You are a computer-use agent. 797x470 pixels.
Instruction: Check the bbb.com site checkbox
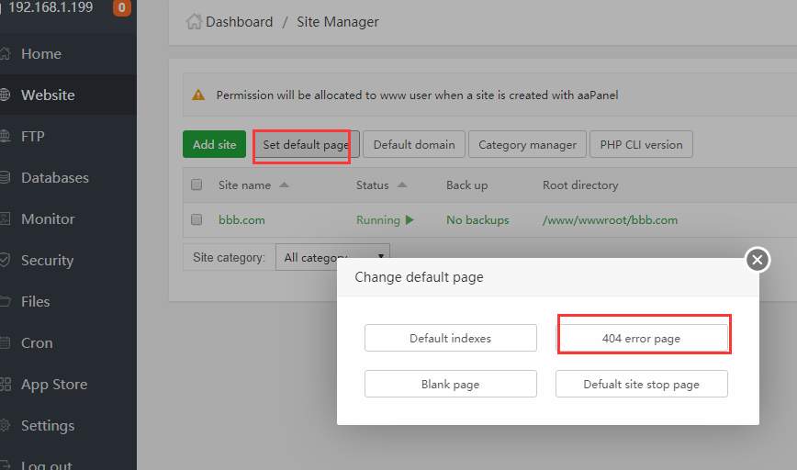point(196,220)
